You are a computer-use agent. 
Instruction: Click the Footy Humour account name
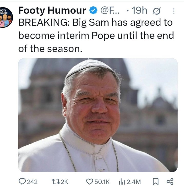point(52,10)
